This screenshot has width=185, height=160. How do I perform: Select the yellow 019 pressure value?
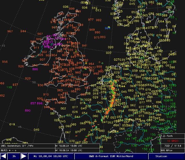coord(12,124)
